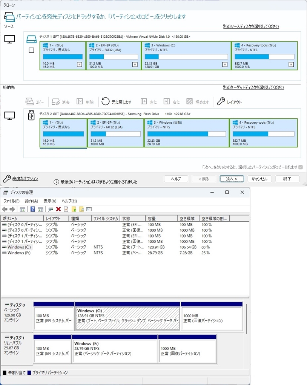Click usage bar of destination Windows partition
The image size is (307, 386).
(187, 134)
